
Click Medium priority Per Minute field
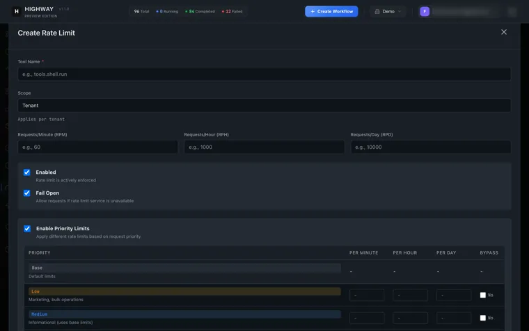coord(367,318)
